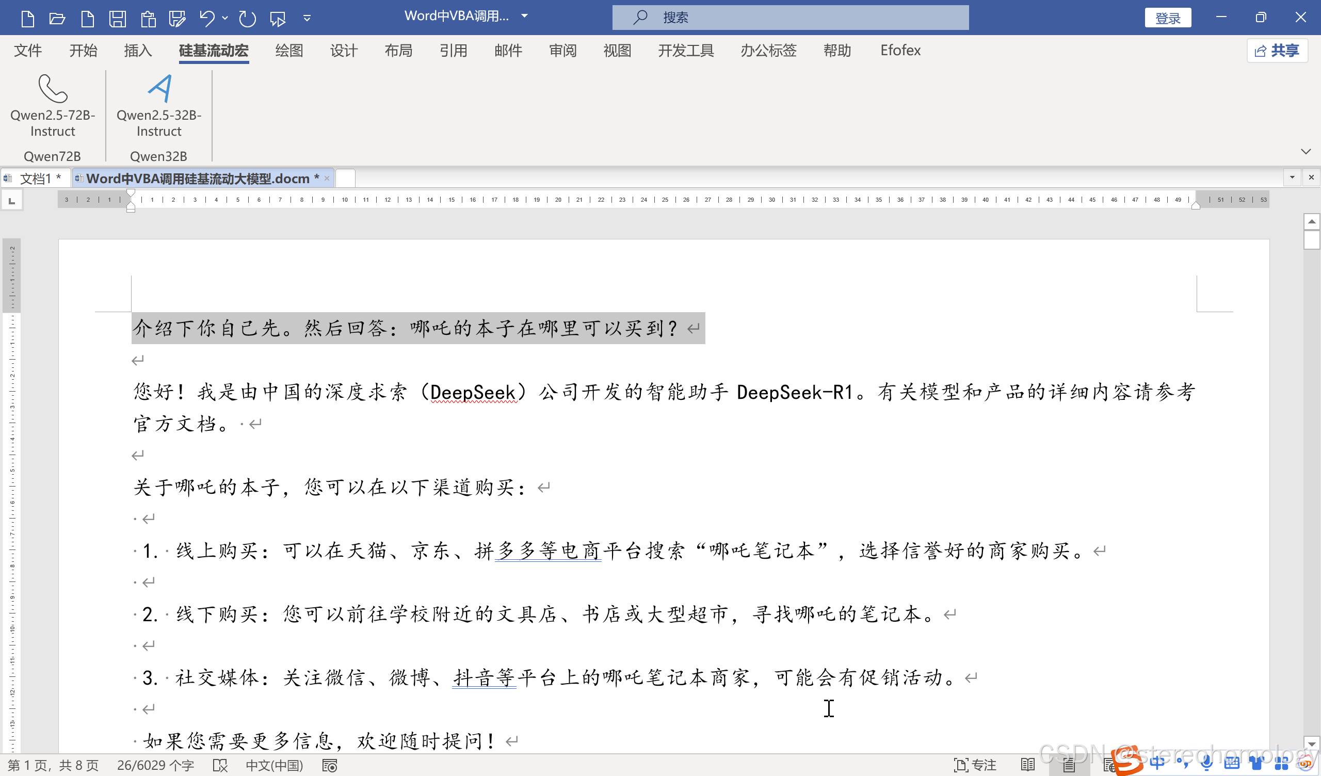Open the 审阅 ribbon tab
Viewport: 1321px width, 776px height.
[x=562, y=51]
